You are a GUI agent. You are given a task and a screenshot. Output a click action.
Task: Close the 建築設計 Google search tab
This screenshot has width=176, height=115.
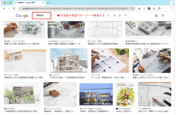coord(43,2)
